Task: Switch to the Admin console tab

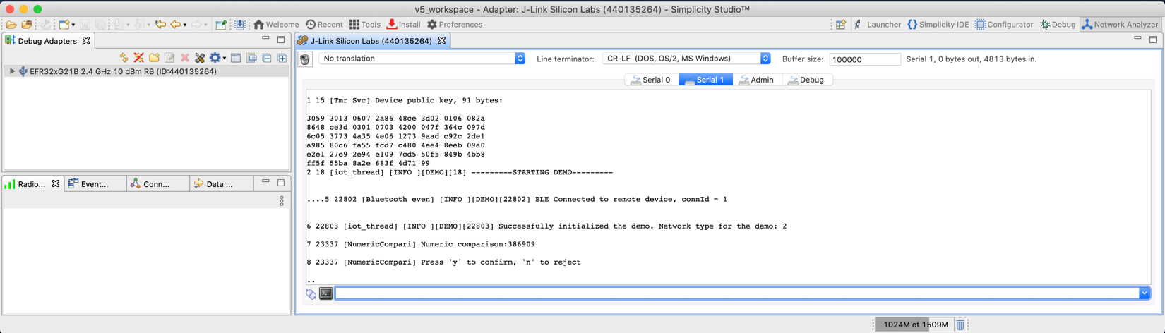Action: pos(756,80)
